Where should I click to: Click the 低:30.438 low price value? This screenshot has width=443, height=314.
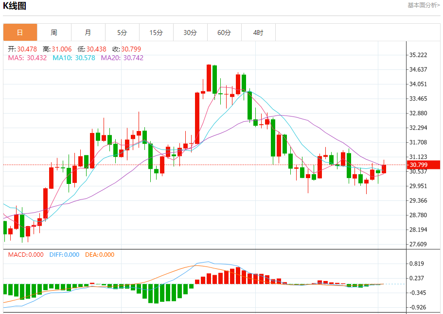pos(92,49)
